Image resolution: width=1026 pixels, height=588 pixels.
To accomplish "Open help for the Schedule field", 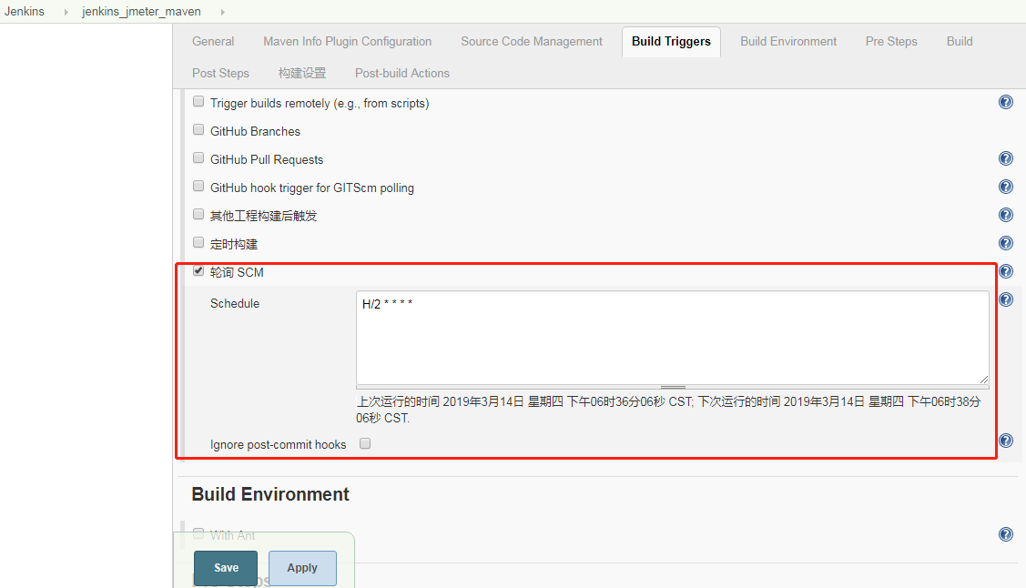I will click(x=1005, y=299).
